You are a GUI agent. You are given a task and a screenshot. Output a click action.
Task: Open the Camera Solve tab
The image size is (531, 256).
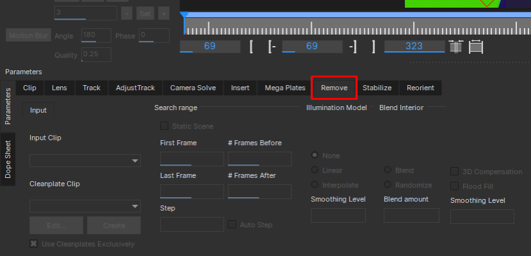click(x=193, y=88)
